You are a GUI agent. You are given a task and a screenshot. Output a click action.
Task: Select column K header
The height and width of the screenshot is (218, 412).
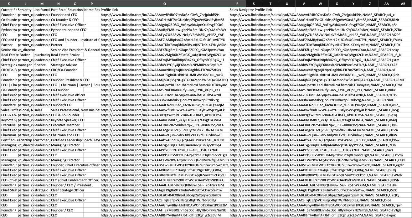pyautogui.click(x=8, y=3)
